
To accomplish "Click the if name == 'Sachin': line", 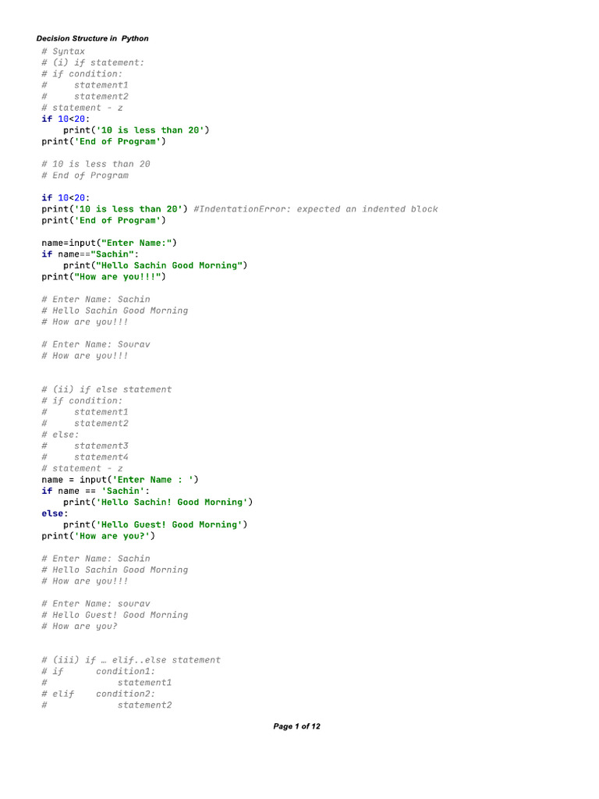I will tap(96, 491).
